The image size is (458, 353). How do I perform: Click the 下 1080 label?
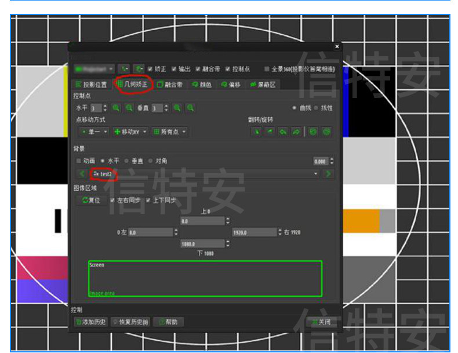click(x=206, y=253)
